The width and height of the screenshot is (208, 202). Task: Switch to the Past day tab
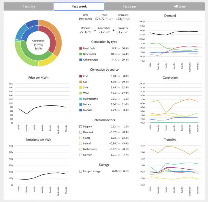(28, 6)
